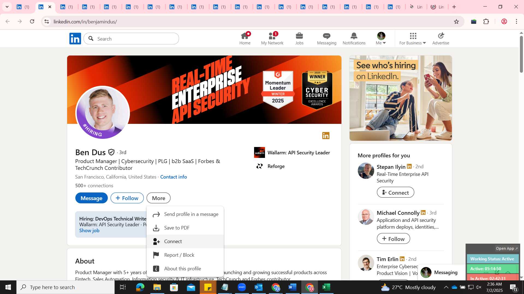524x294 pixels.
Task: Open Tim Erlin's profile name
Action: coord(387,259)
